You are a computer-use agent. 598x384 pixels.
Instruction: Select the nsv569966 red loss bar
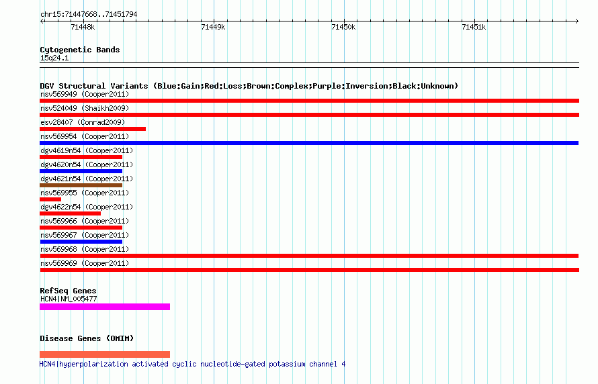tap(81, 228)
